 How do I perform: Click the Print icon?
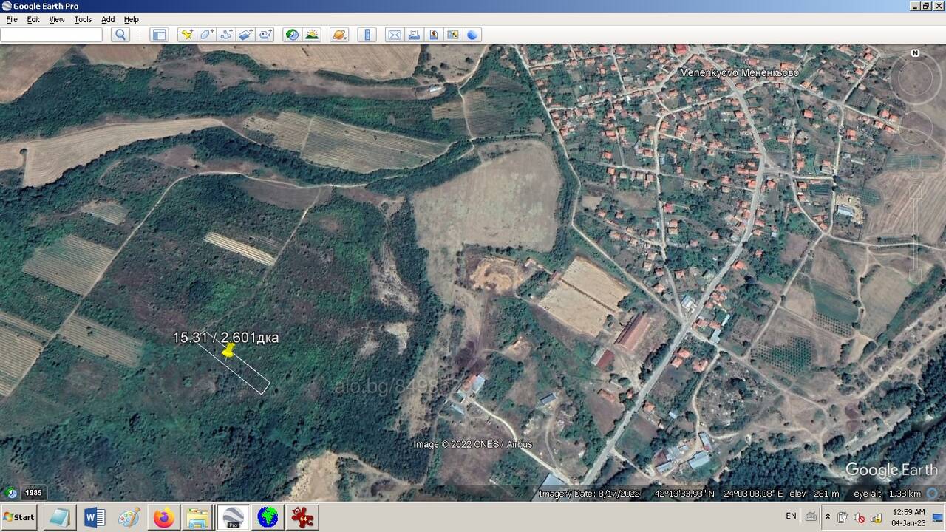tap(414, 35)
